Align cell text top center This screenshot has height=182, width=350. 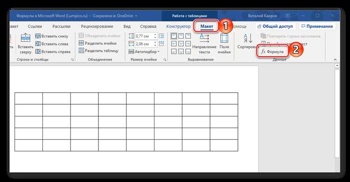pos(181,36)
